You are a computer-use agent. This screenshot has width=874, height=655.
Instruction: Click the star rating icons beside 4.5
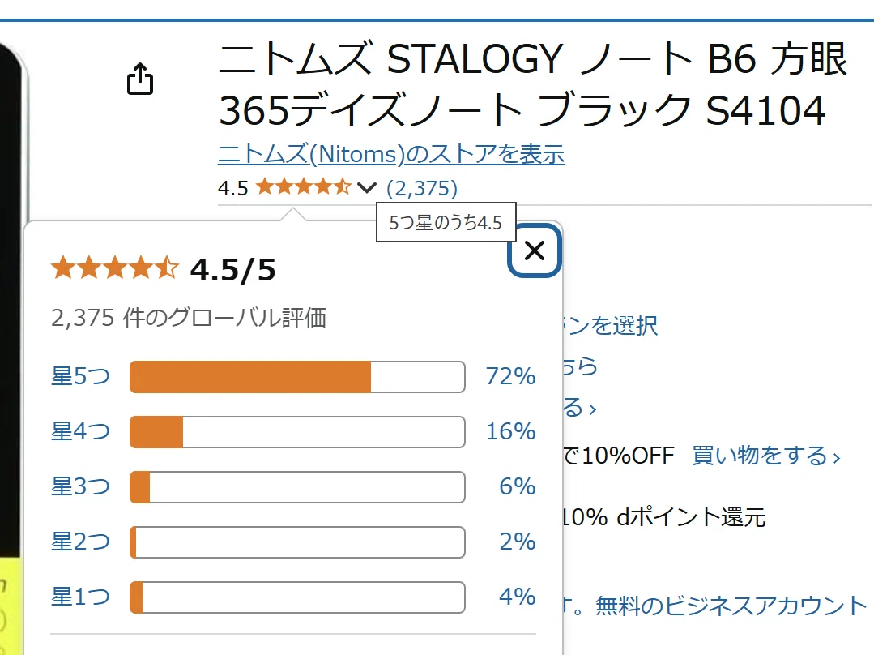point(304,187)
